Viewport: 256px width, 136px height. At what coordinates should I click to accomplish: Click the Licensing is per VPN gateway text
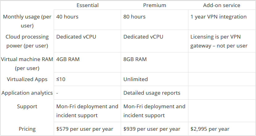pos(219,41)
